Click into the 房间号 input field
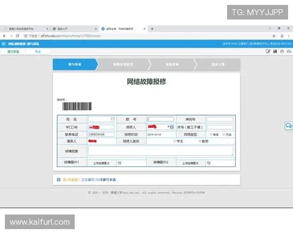Viewport: 293px width, 234px height. 220,119
